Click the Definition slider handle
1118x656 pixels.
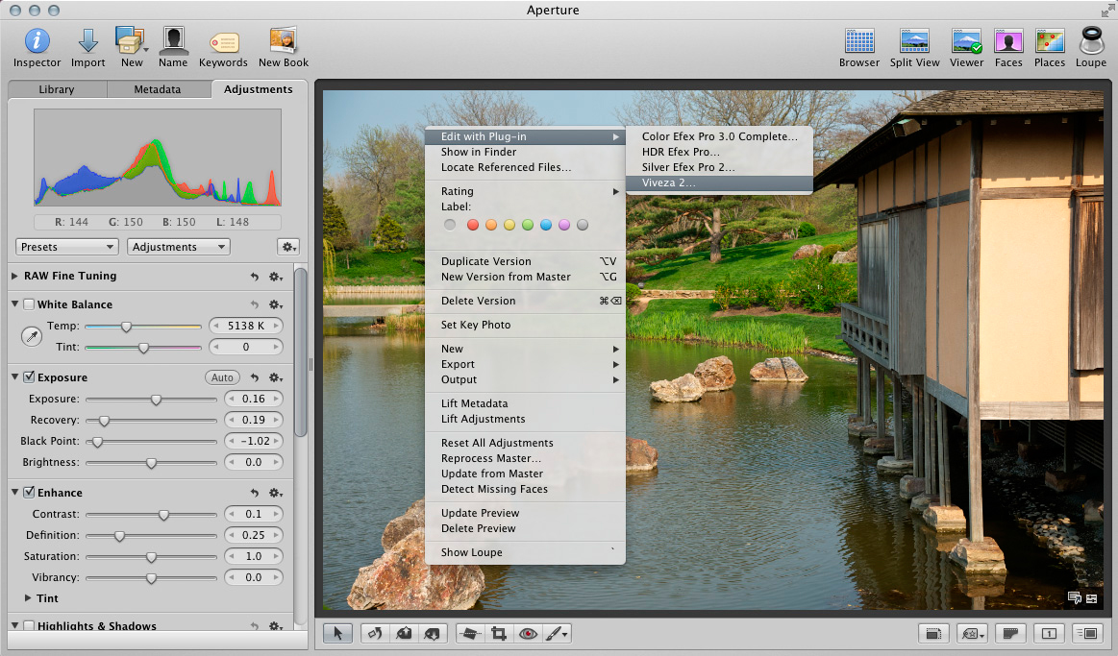point(120,536)
